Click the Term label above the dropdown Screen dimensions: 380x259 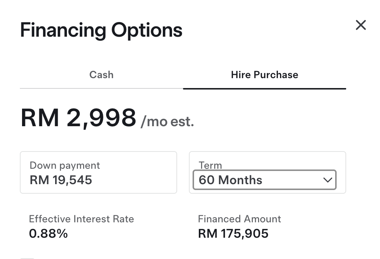click(210, 166)
